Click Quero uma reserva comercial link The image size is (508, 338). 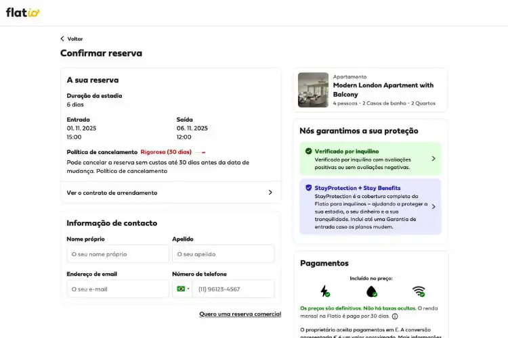coord(240,314)
